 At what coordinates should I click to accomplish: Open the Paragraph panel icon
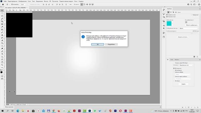click(x=164, y=28)
